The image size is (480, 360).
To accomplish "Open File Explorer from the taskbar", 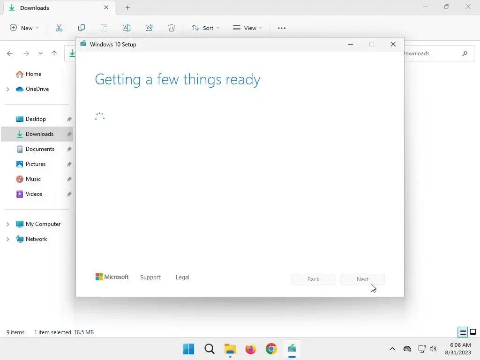I will 230,349.
